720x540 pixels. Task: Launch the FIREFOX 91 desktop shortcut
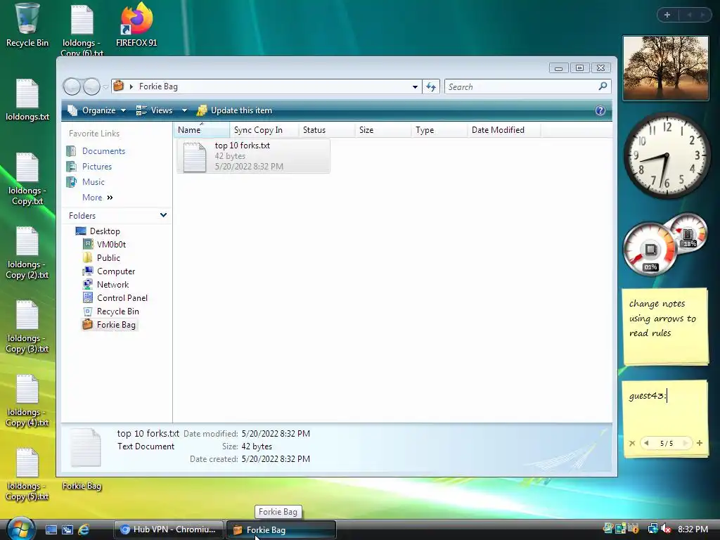click(136, 25)
